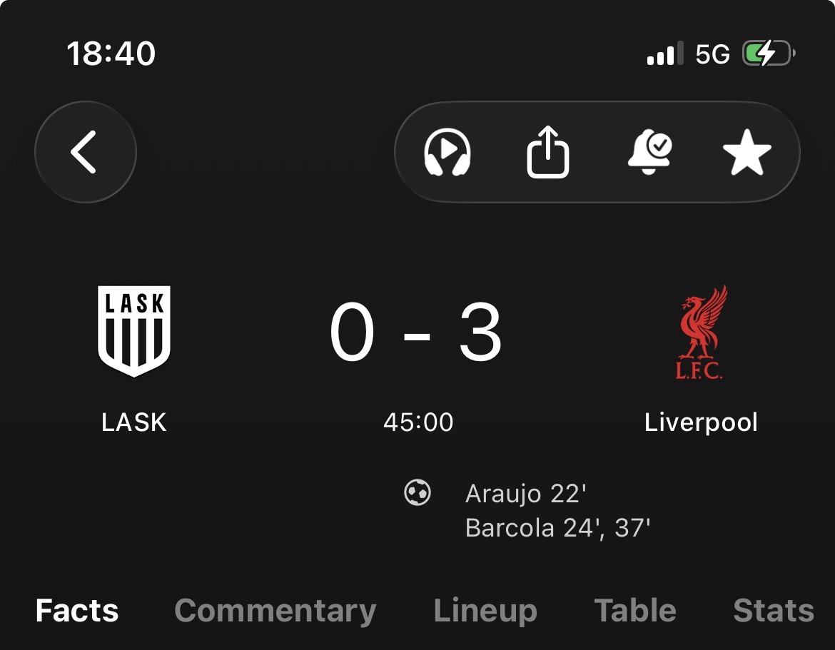The width and height of the screenshot is (835, 650).
Task: Open the Stats tab
Action: (x=773, y=610)
